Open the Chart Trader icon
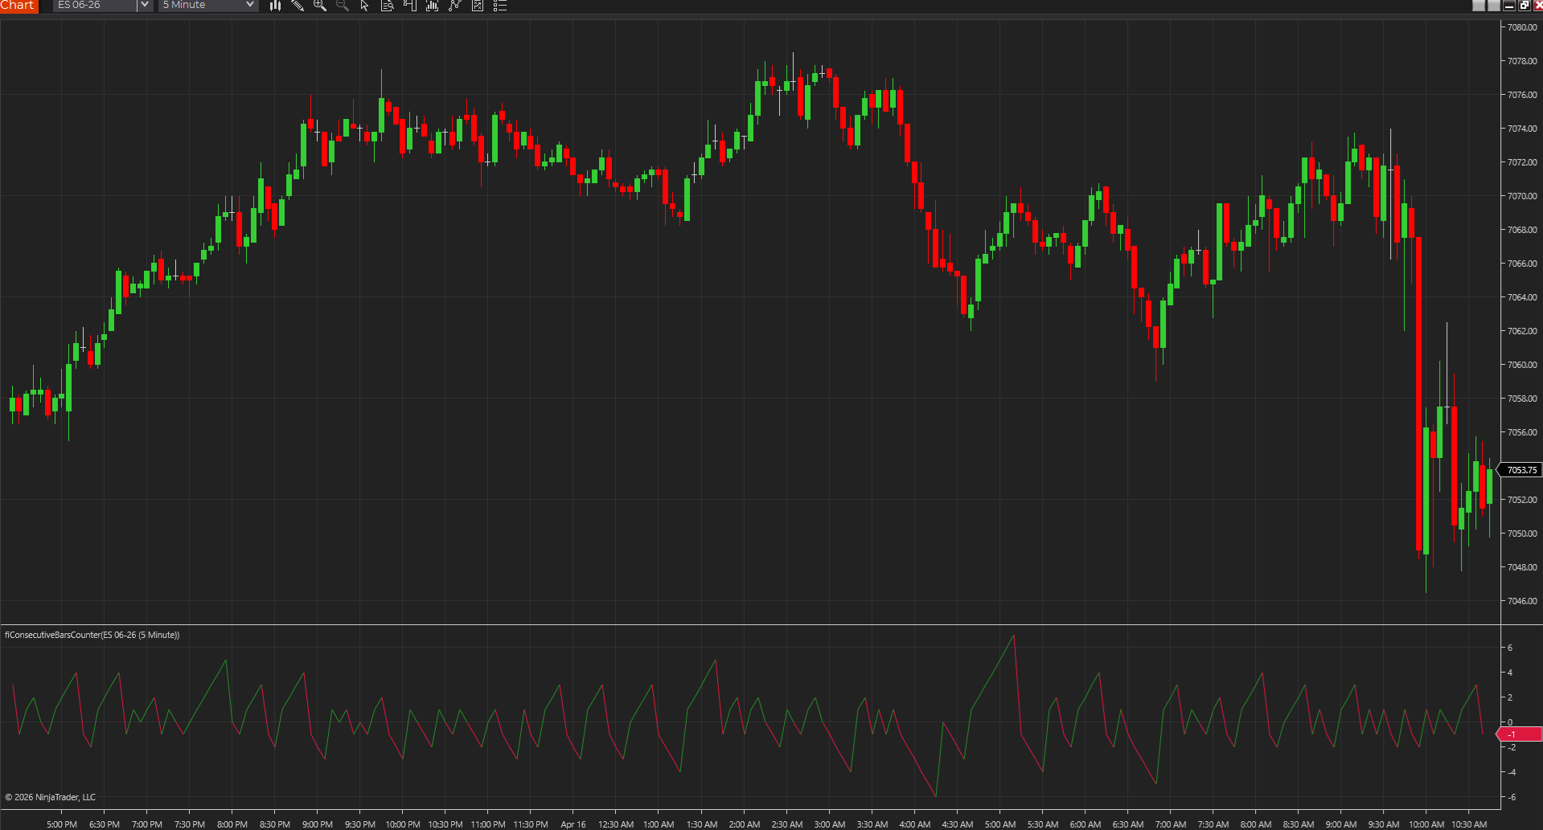The width and height of the screenshot is (1543, 830). click(409, 6)
